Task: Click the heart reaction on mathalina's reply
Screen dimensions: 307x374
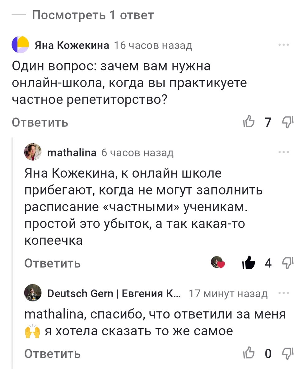Action: coord(219,263)
